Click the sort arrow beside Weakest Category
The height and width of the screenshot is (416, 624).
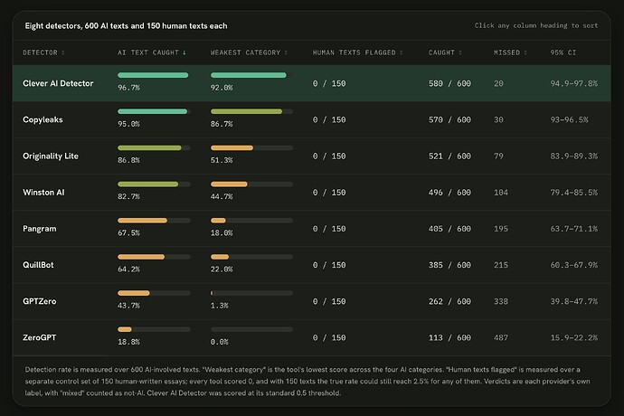click(286, 52)
